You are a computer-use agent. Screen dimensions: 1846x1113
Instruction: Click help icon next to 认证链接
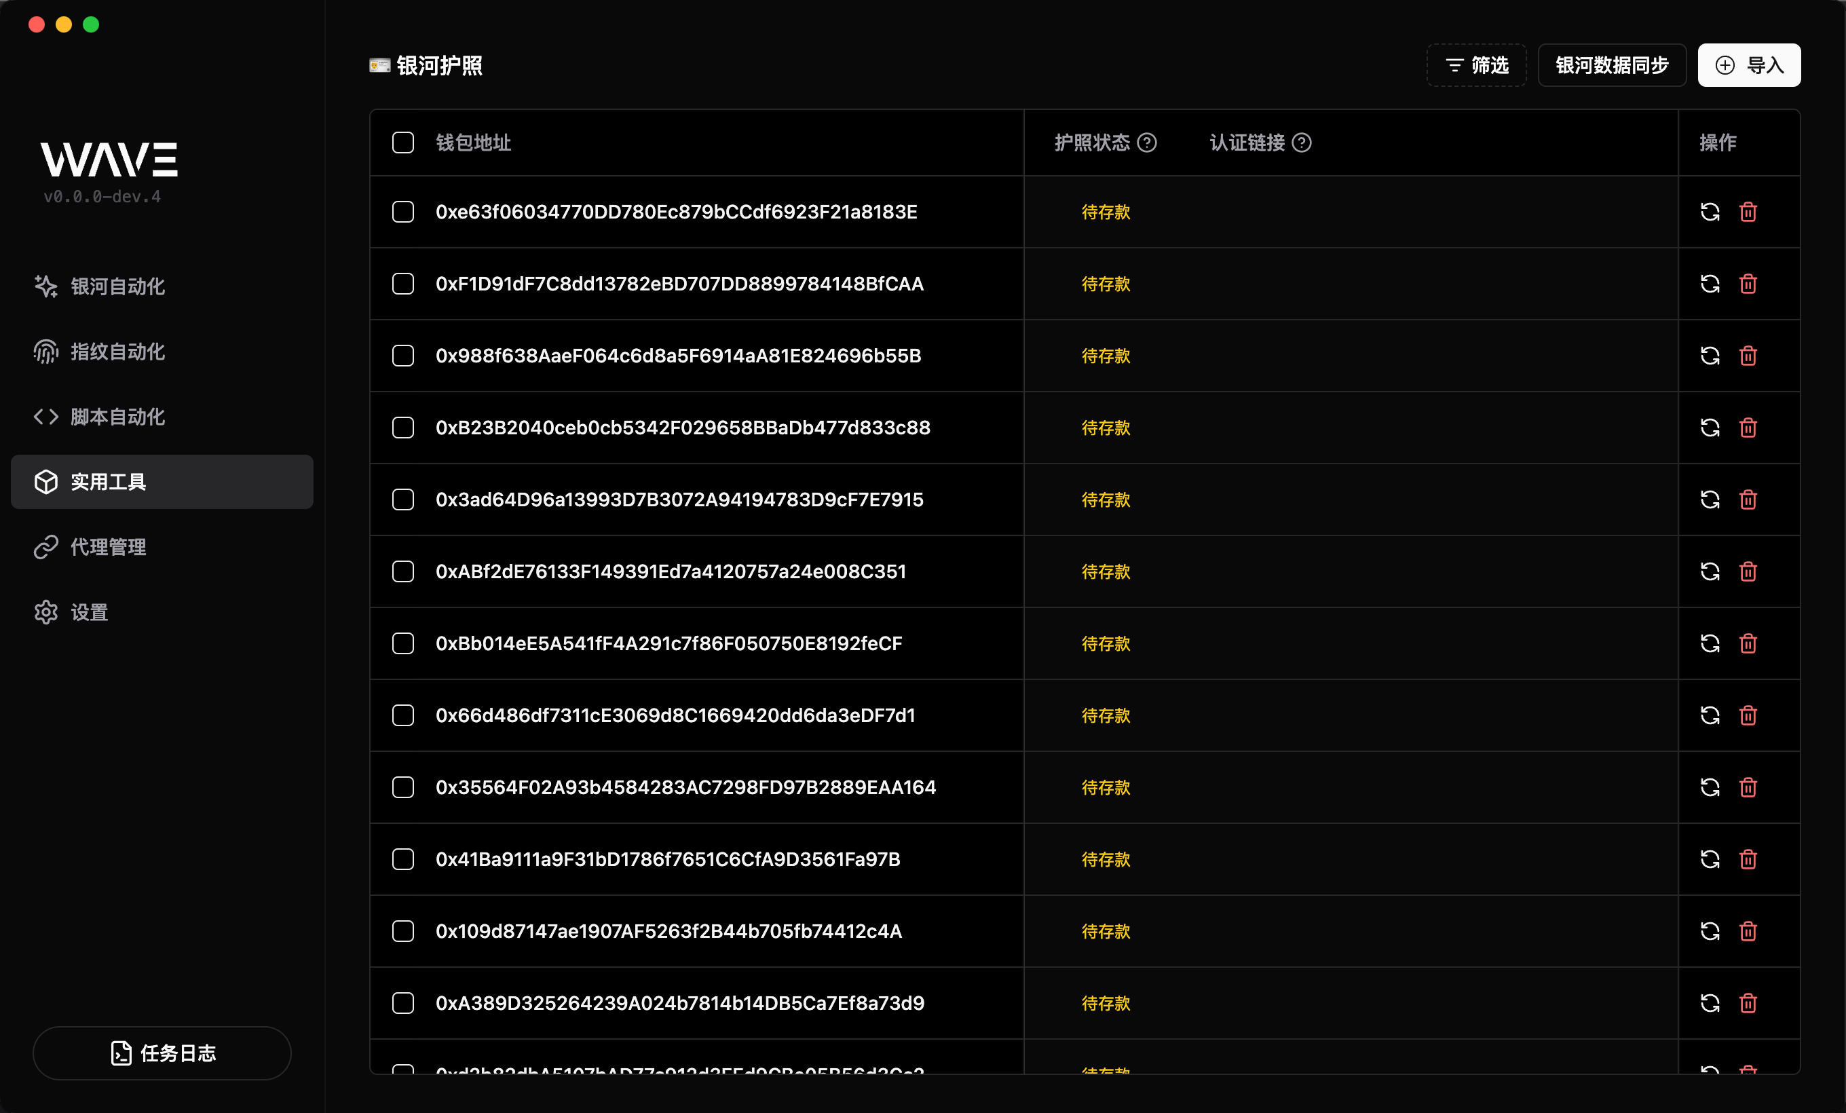[1301, 143]
